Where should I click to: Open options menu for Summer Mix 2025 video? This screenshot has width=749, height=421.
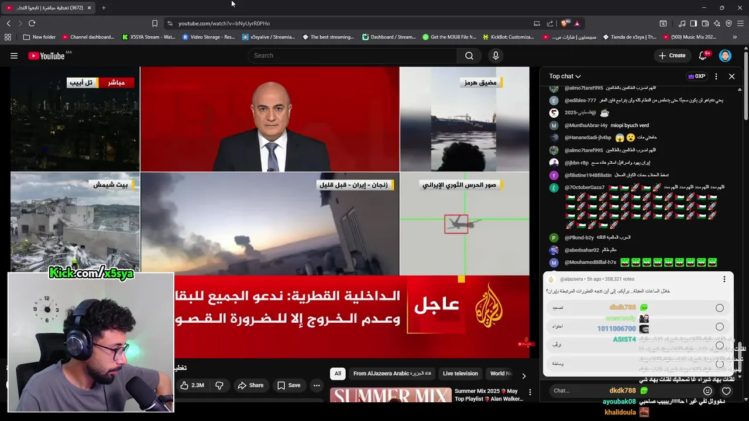click(x=530, y=392)
